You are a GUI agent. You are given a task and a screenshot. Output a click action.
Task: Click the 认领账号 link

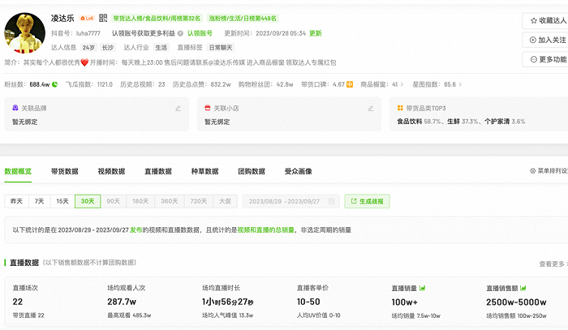click(200, 33)
